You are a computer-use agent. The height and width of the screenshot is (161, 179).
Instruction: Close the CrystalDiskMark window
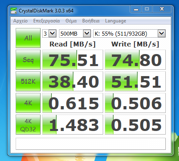click(162, 9)
